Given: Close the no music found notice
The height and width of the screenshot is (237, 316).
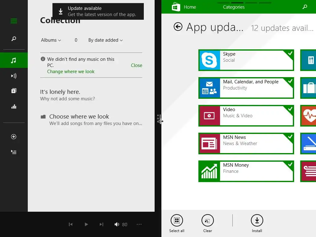Looking at the screenshot, I should (136, 65).
